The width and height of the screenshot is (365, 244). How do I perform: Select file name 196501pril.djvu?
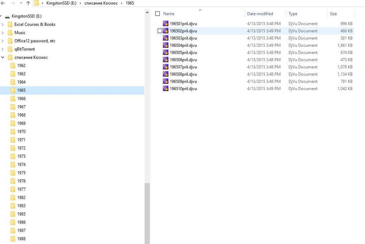coord(183,24)
